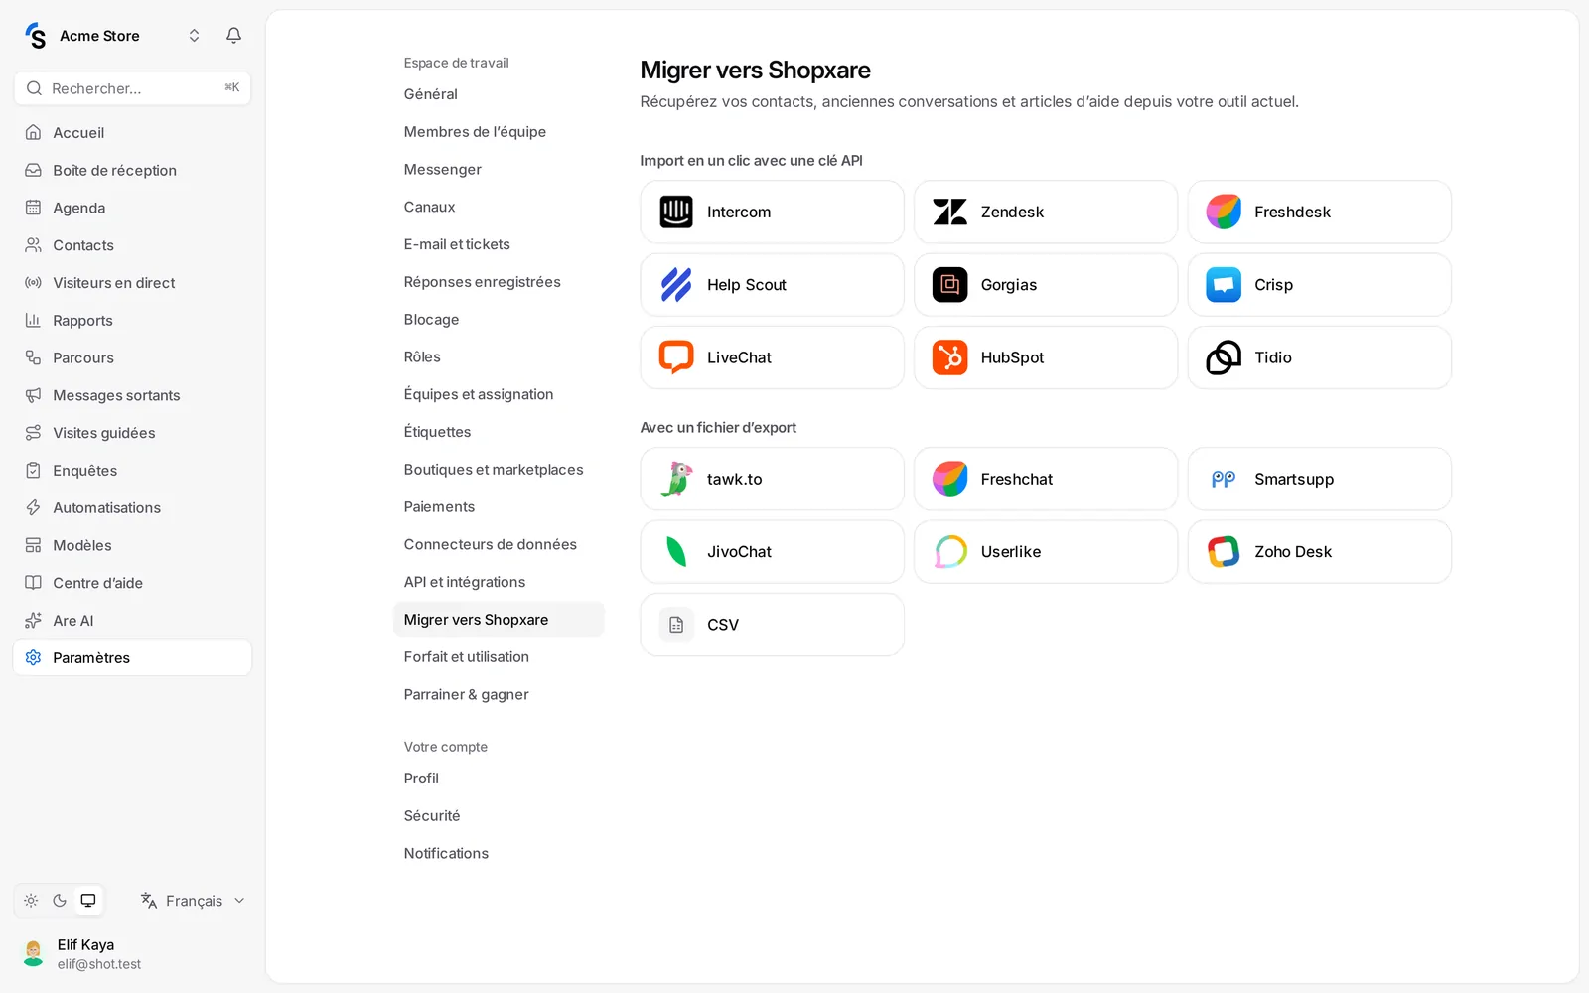Select Zoho Desk import card
This screenshot has width=1589, height=993.
1319,552
